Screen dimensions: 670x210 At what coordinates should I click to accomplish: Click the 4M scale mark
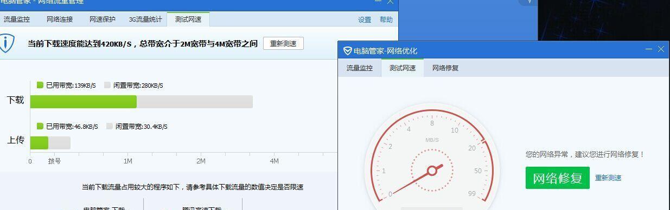(x=274, y=161)
